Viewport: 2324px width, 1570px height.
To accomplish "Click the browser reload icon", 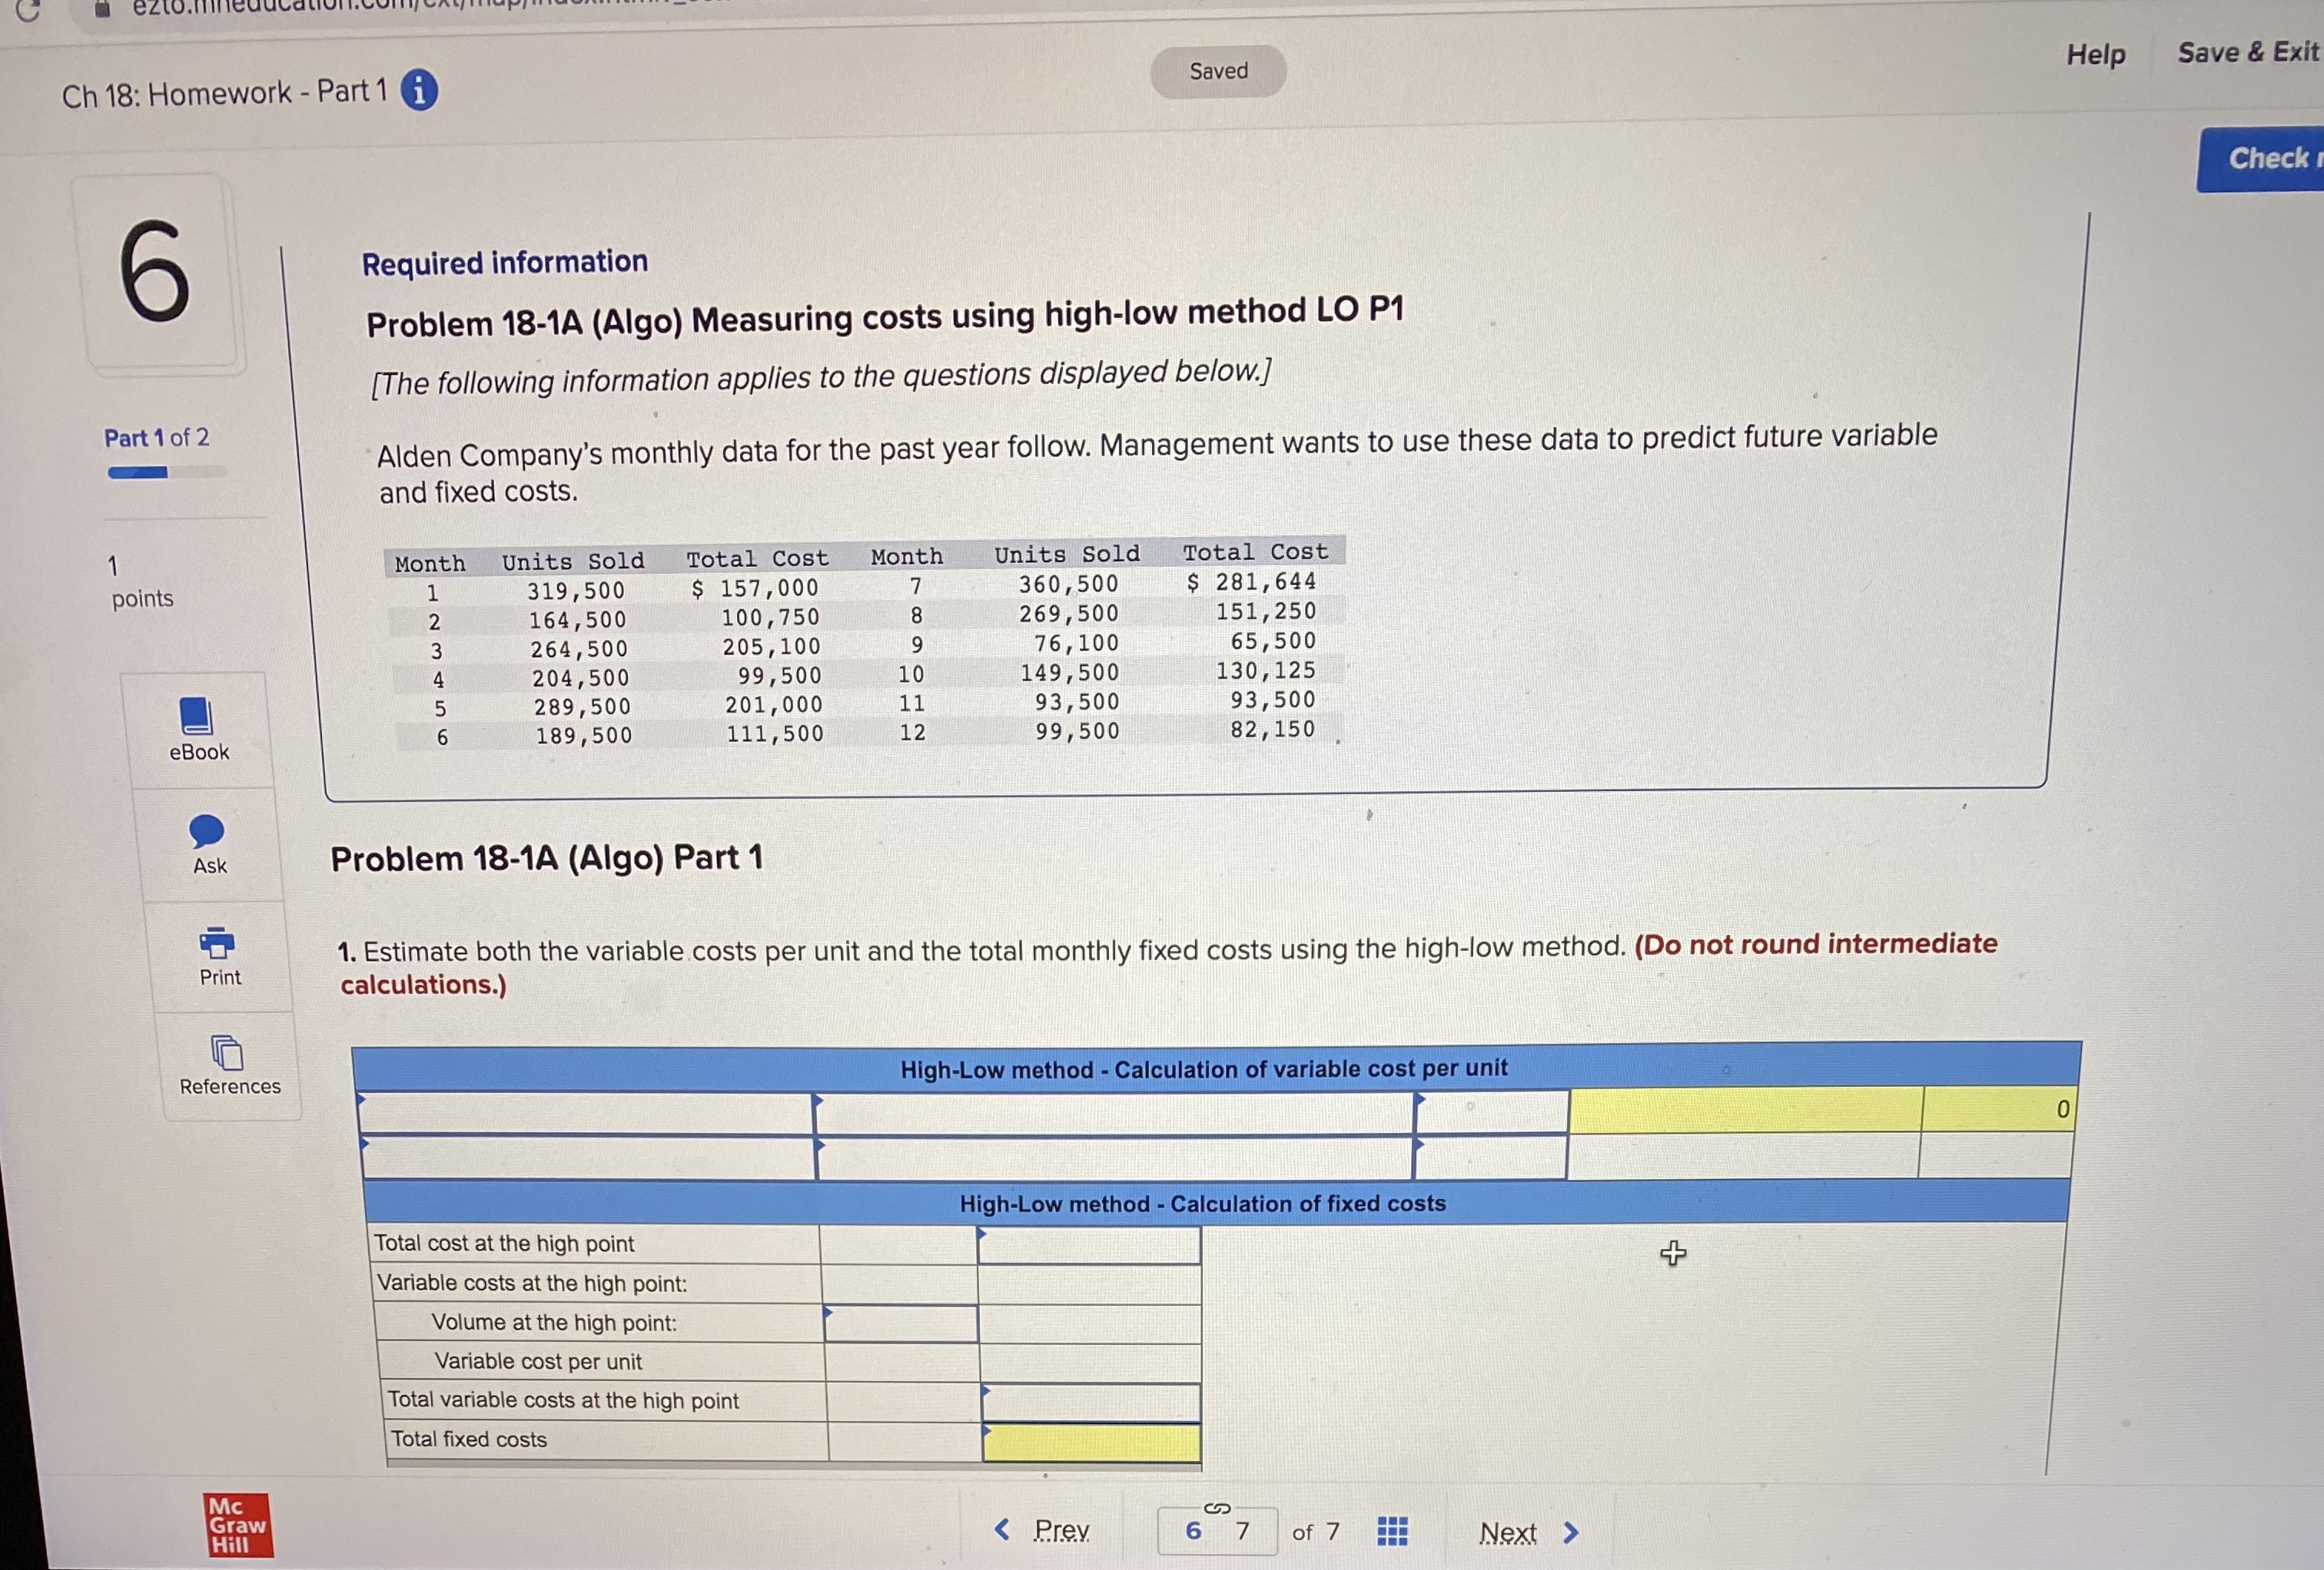I will (27, 10).
